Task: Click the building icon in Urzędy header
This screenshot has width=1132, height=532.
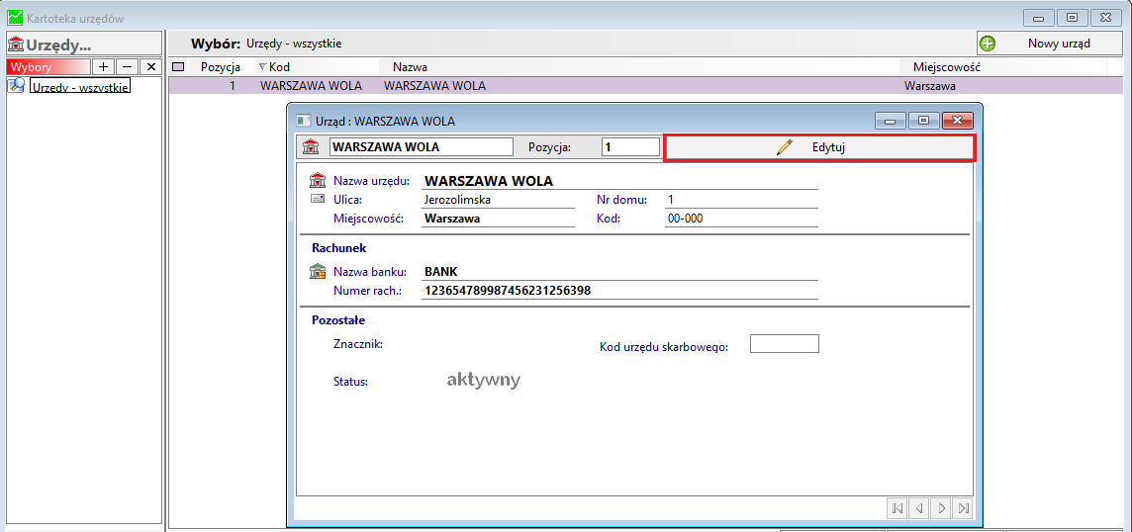Action: (16, 45)
